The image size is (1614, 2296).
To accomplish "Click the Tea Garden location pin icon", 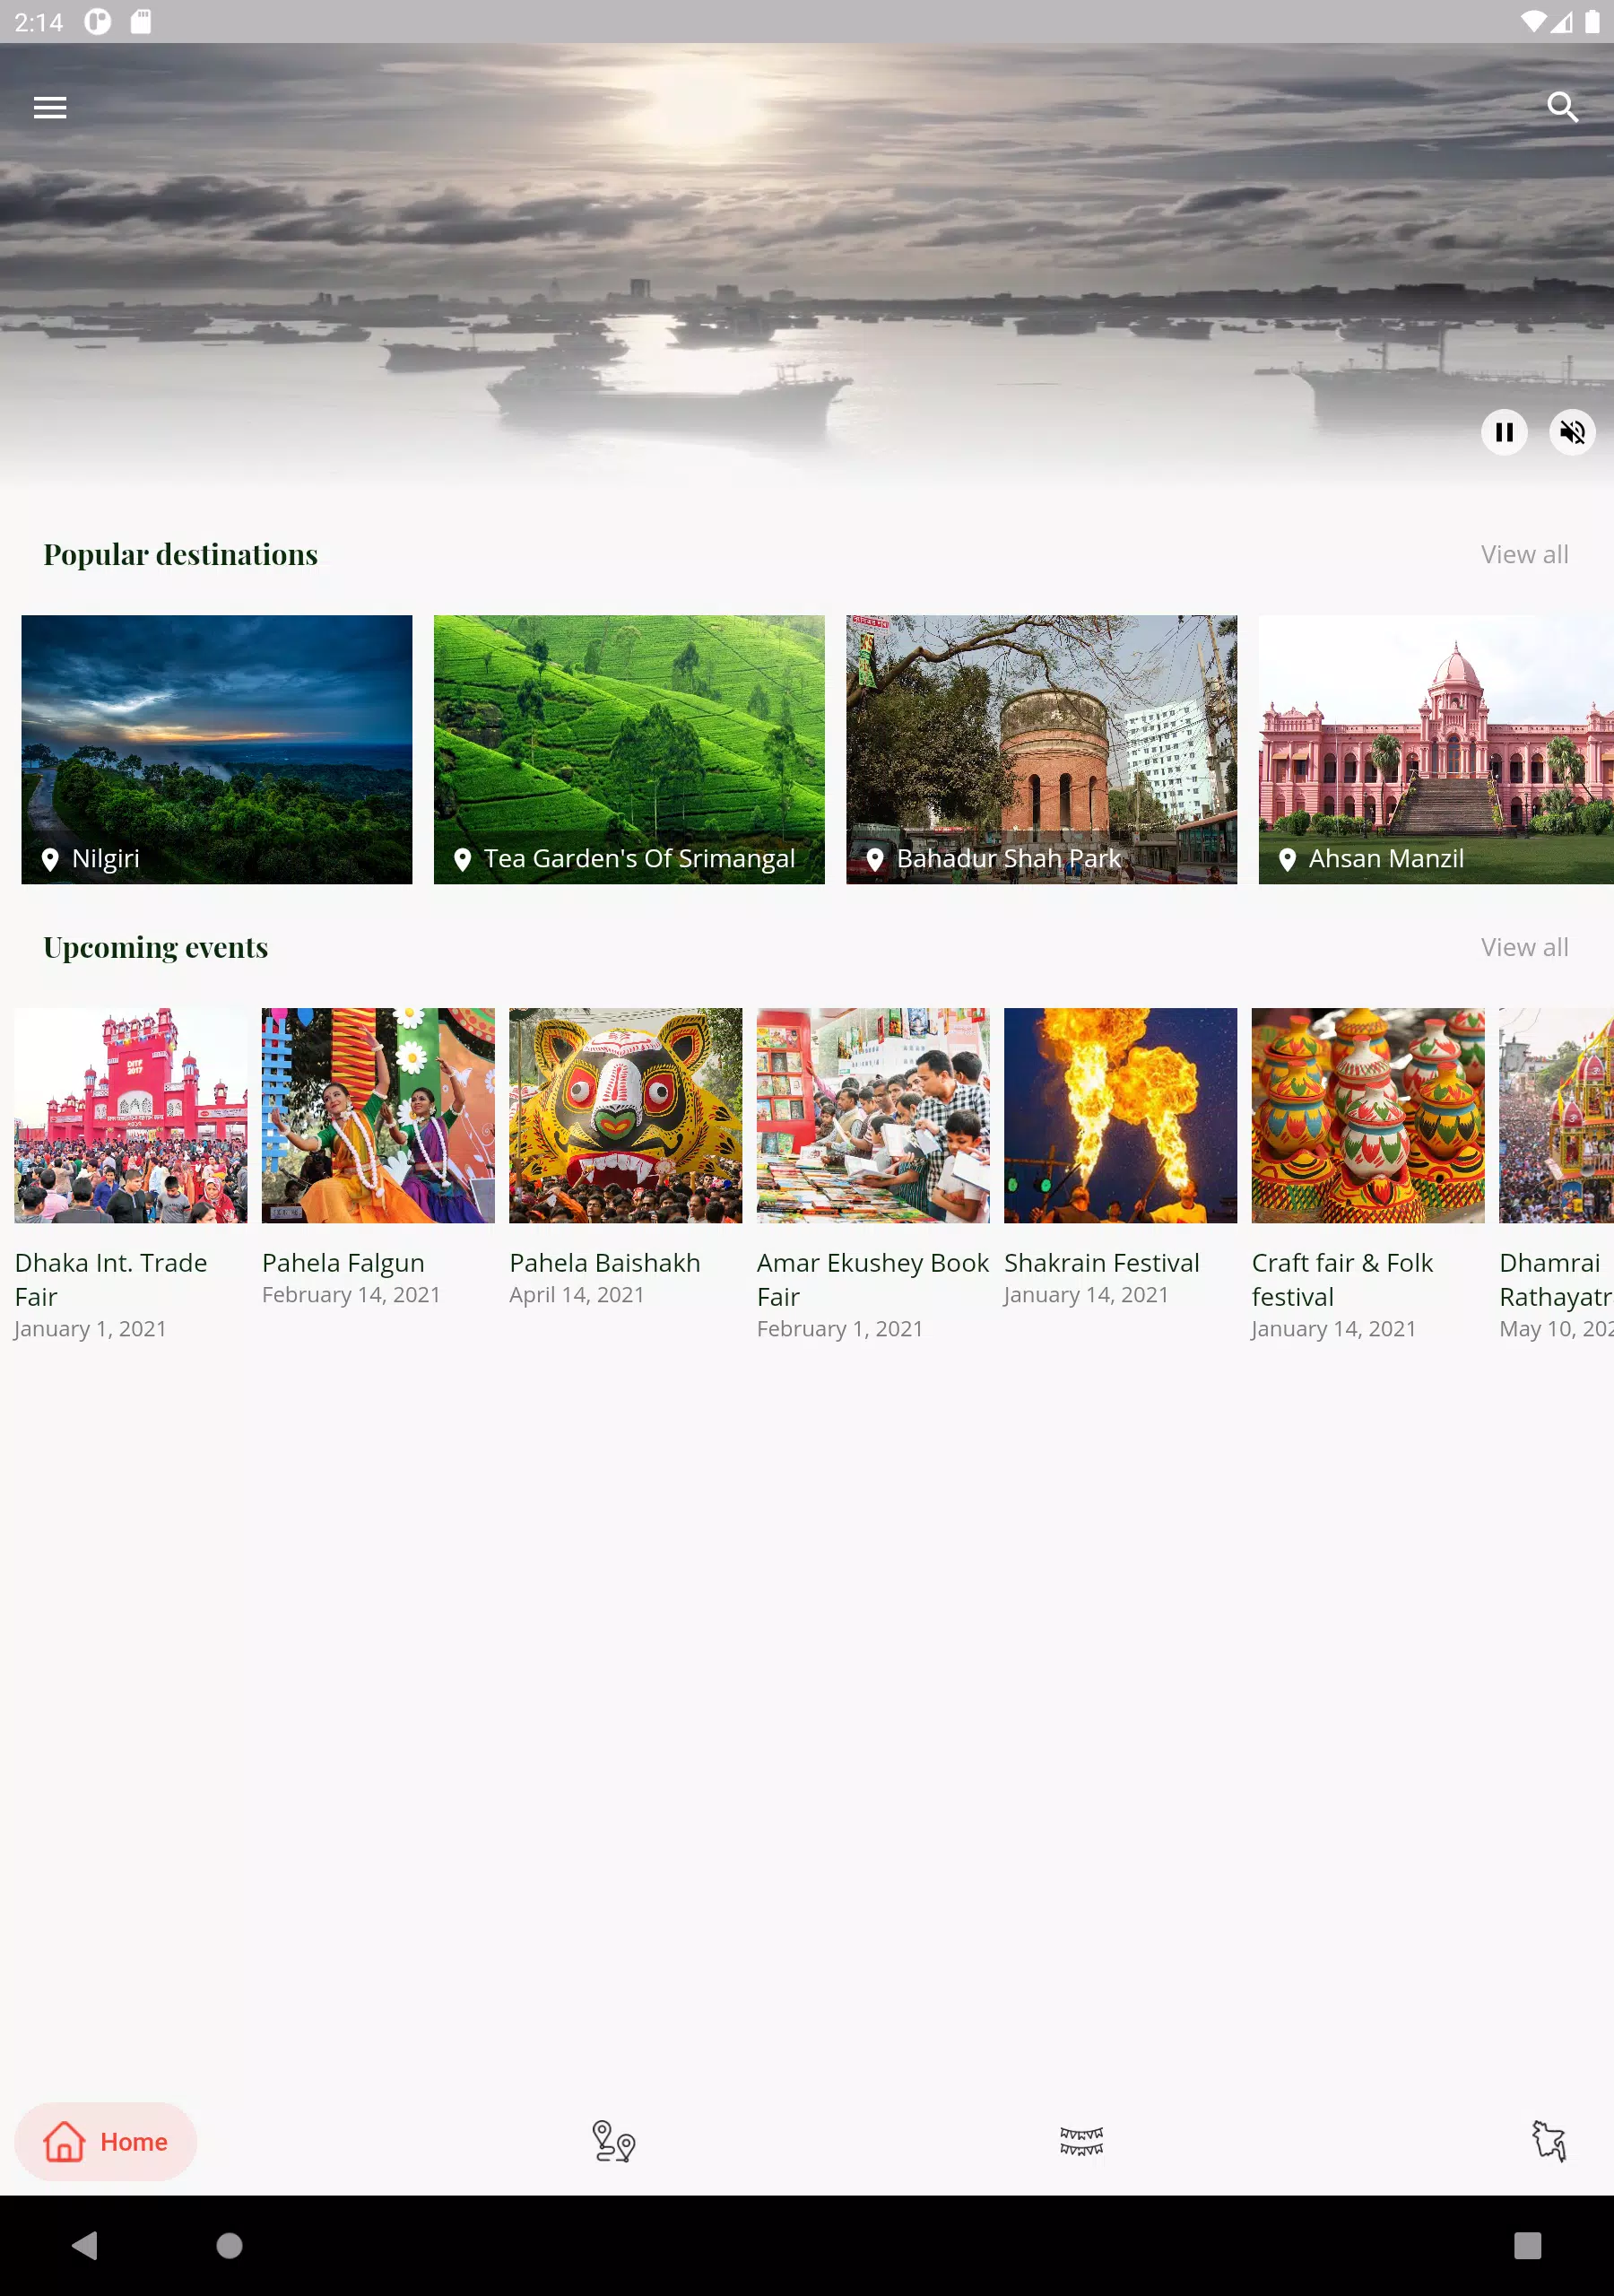I will [462, 859].
